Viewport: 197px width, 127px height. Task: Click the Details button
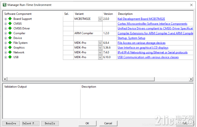50,123
